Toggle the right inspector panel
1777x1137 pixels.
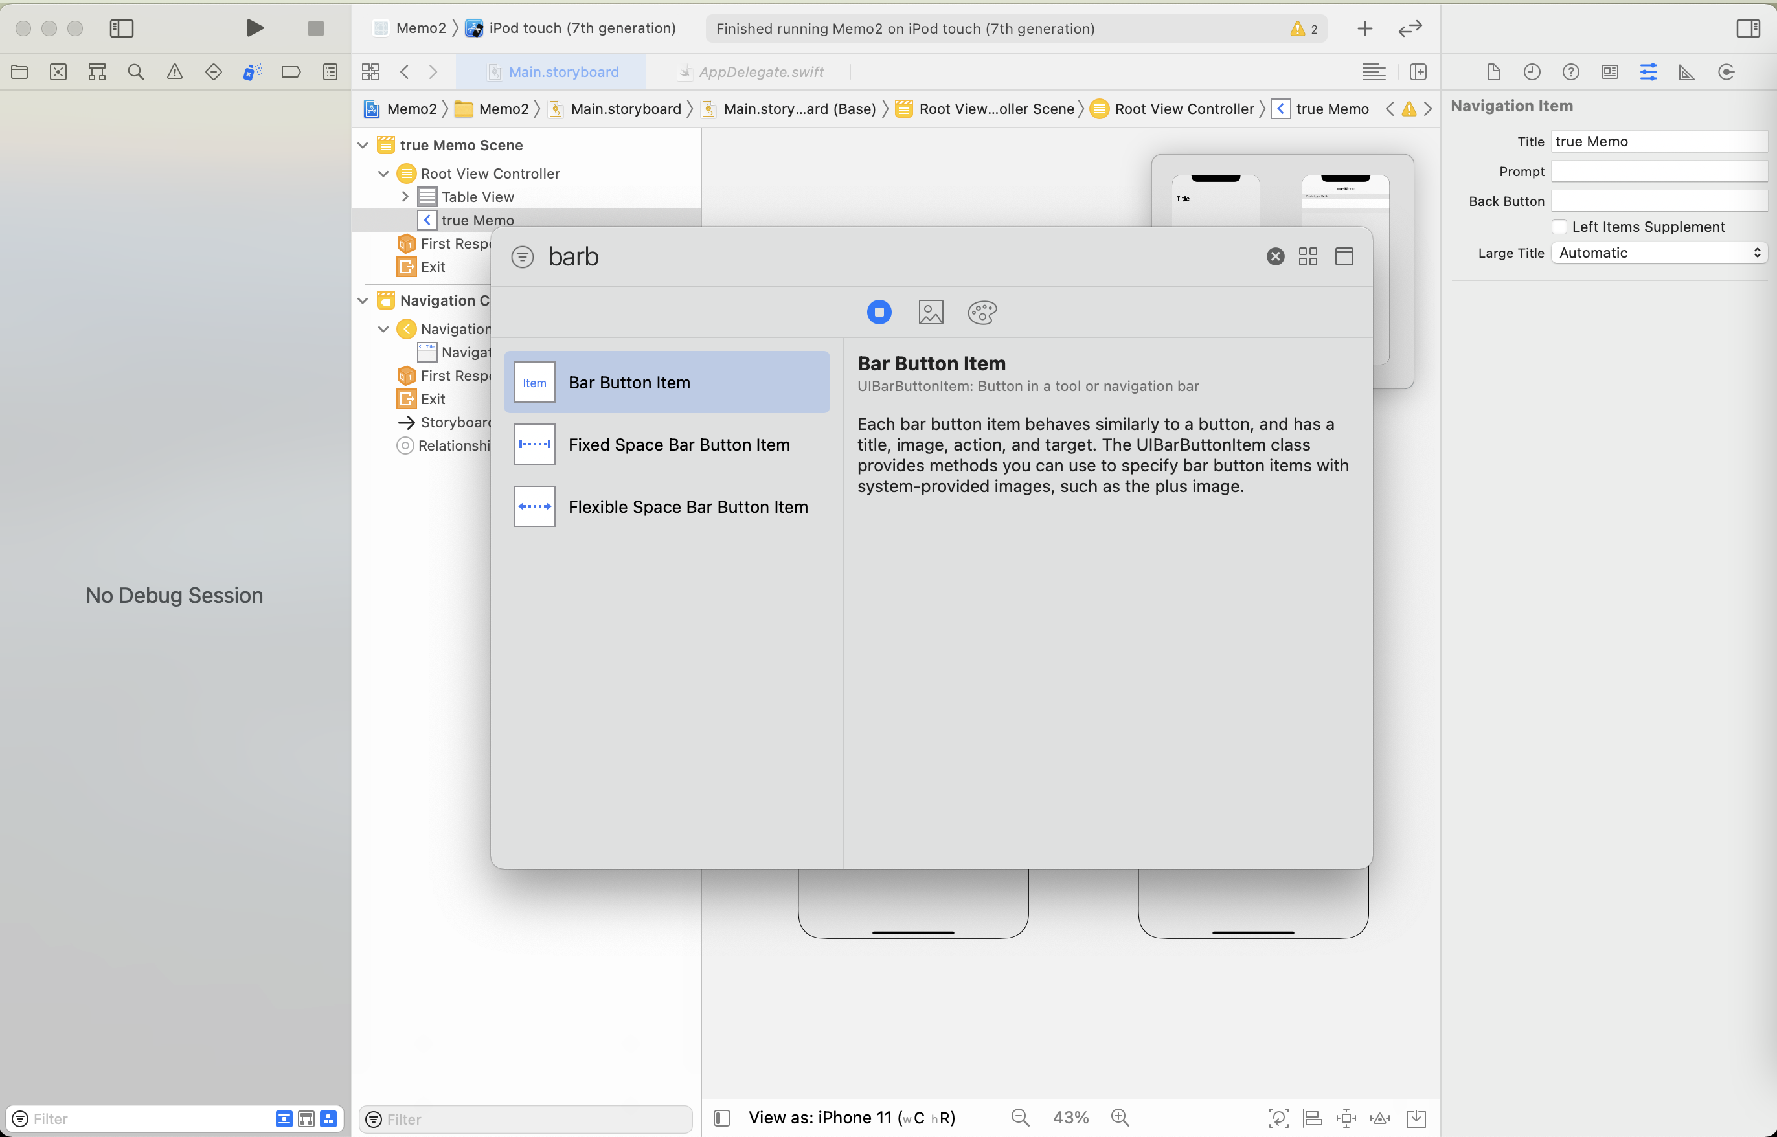tap(1747, 28)
